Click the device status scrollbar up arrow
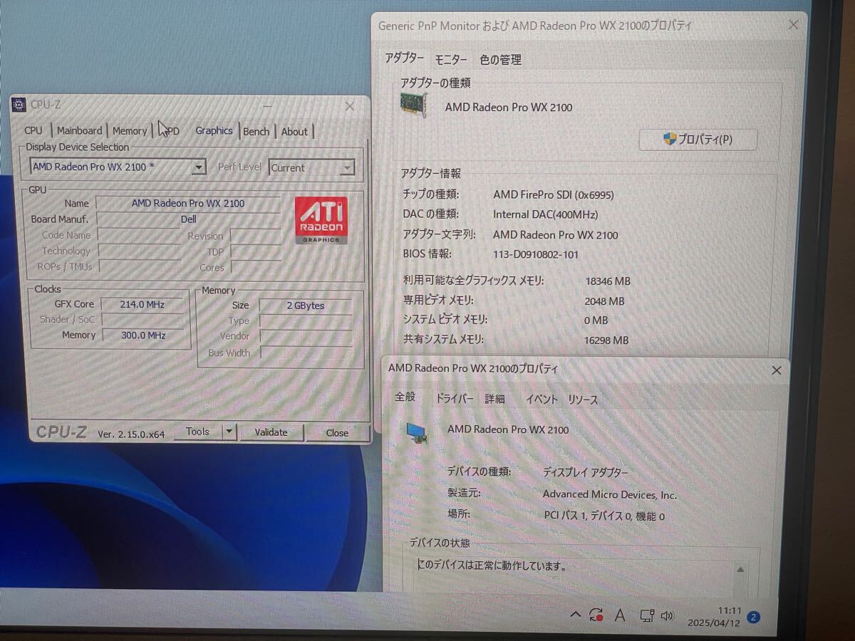This screenshot has width=855, height=641. (x=741, y=569)
